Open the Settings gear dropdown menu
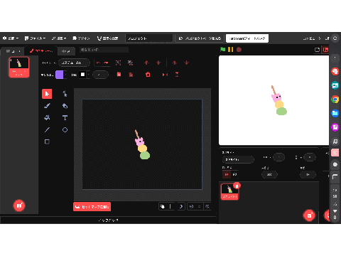The height and width of the screenshot is (256, 341). coord(11,38)
